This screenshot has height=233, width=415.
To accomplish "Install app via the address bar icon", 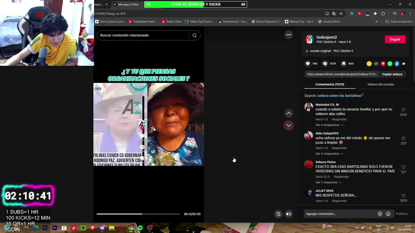I will click(327, 14).
